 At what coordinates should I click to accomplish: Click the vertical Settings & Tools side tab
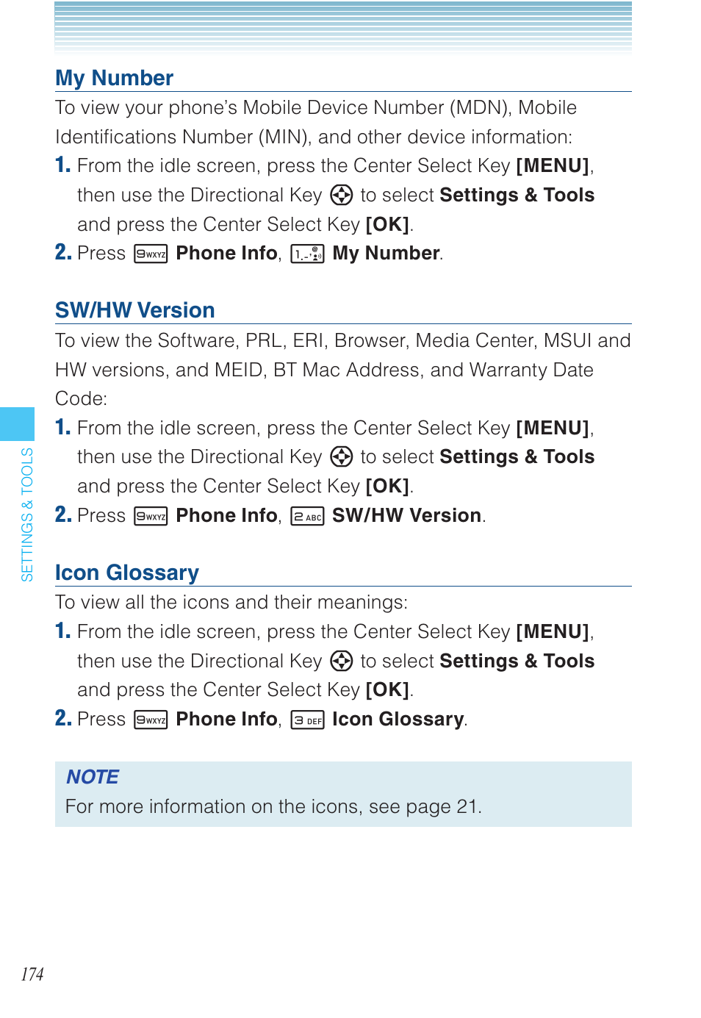pyautogui.click(x=27, y=514)
